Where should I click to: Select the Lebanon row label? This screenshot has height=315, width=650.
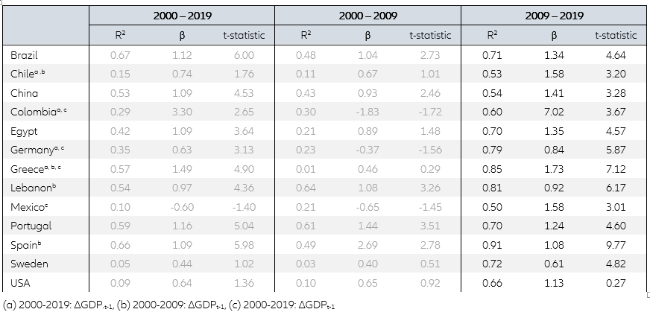point(31,188)
